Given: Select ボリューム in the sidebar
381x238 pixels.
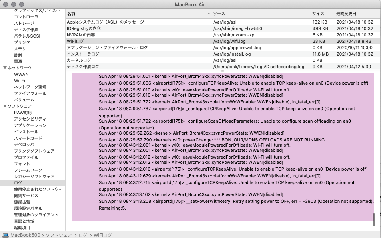Looking at the screenshot, I should pos(24,100).
